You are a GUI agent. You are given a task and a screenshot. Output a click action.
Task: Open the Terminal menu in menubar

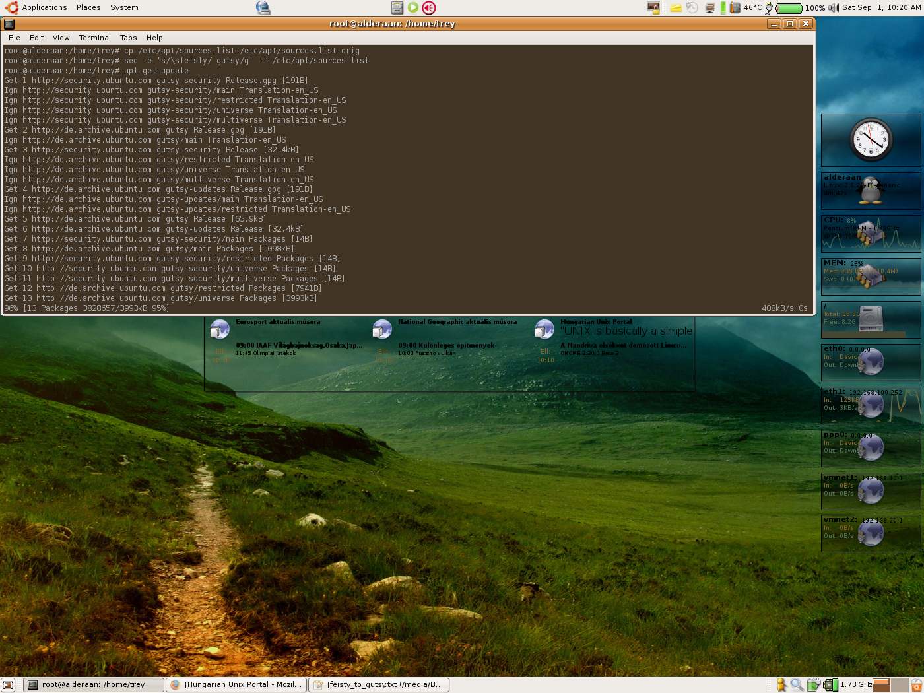(95, 38)
